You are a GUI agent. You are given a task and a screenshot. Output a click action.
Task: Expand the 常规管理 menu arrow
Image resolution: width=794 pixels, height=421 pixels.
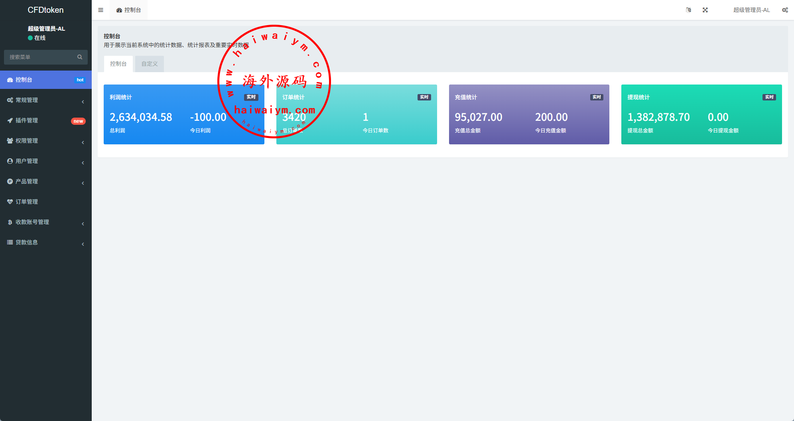[x=83, y=102]
